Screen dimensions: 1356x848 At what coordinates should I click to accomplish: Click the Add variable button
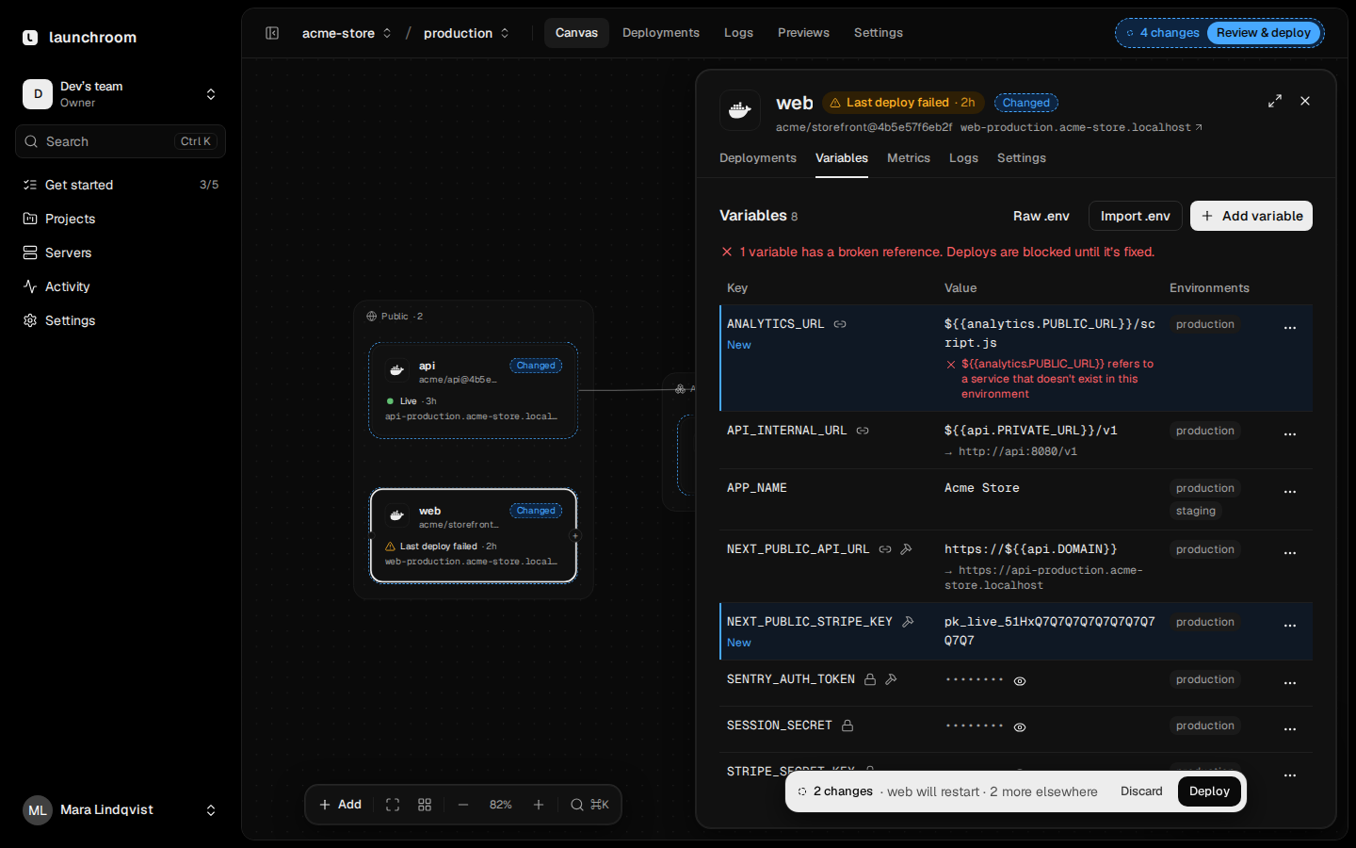(1251, 216)
